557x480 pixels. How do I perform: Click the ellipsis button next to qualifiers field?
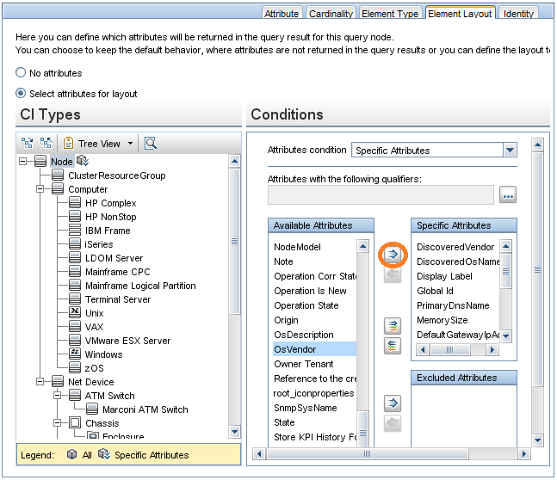point(508,195)
